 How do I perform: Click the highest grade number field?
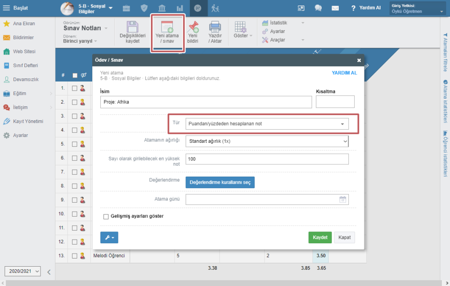267,159
